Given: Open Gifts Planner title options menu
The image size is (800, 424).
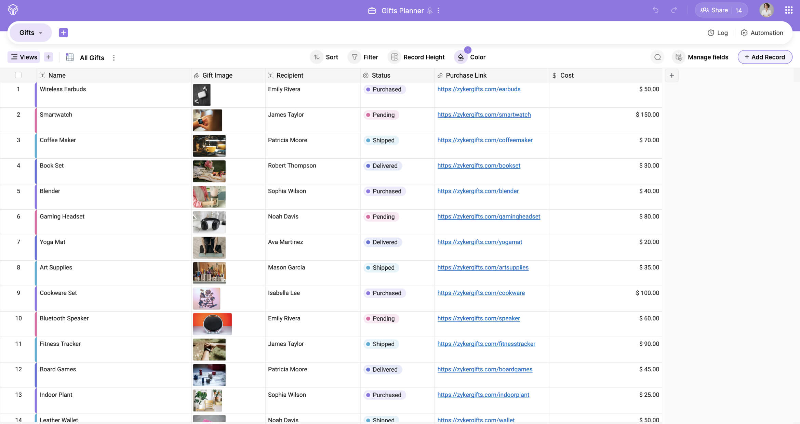Looking at the screenshot, I should (438, 11).
